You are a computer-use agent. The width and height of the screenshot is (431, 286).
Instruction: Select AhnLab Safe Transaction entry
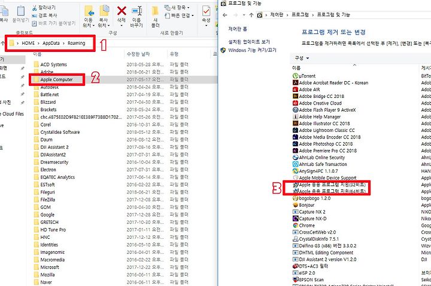pyautogui.click(x=320, y=164)
